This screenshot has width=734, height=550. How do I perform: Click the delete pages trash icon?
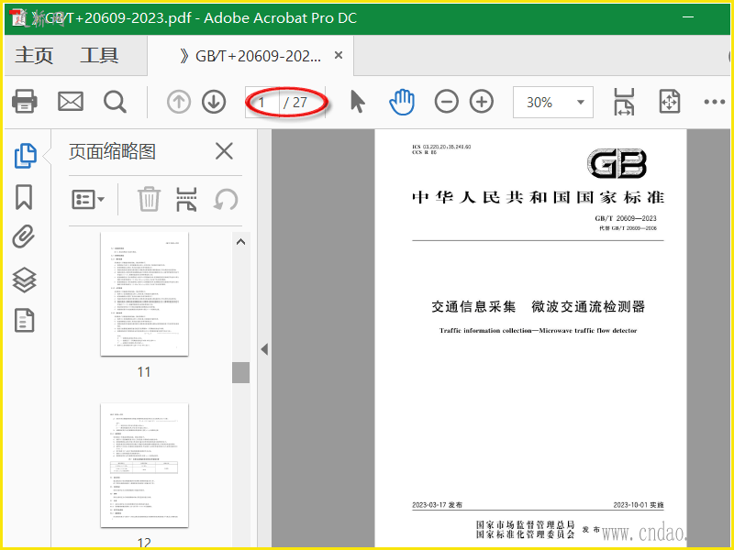(149, 199)
